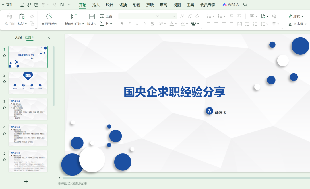Toggle the star under slide 3
Image resolution: width=310 pixels, height=189 pixels.
4,108
